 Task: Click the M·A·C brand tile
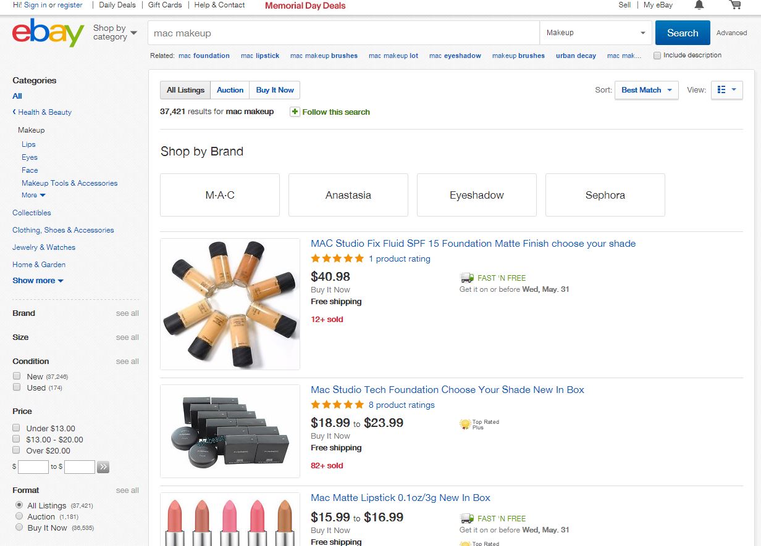pyautogui.click(x=220, y=195)
